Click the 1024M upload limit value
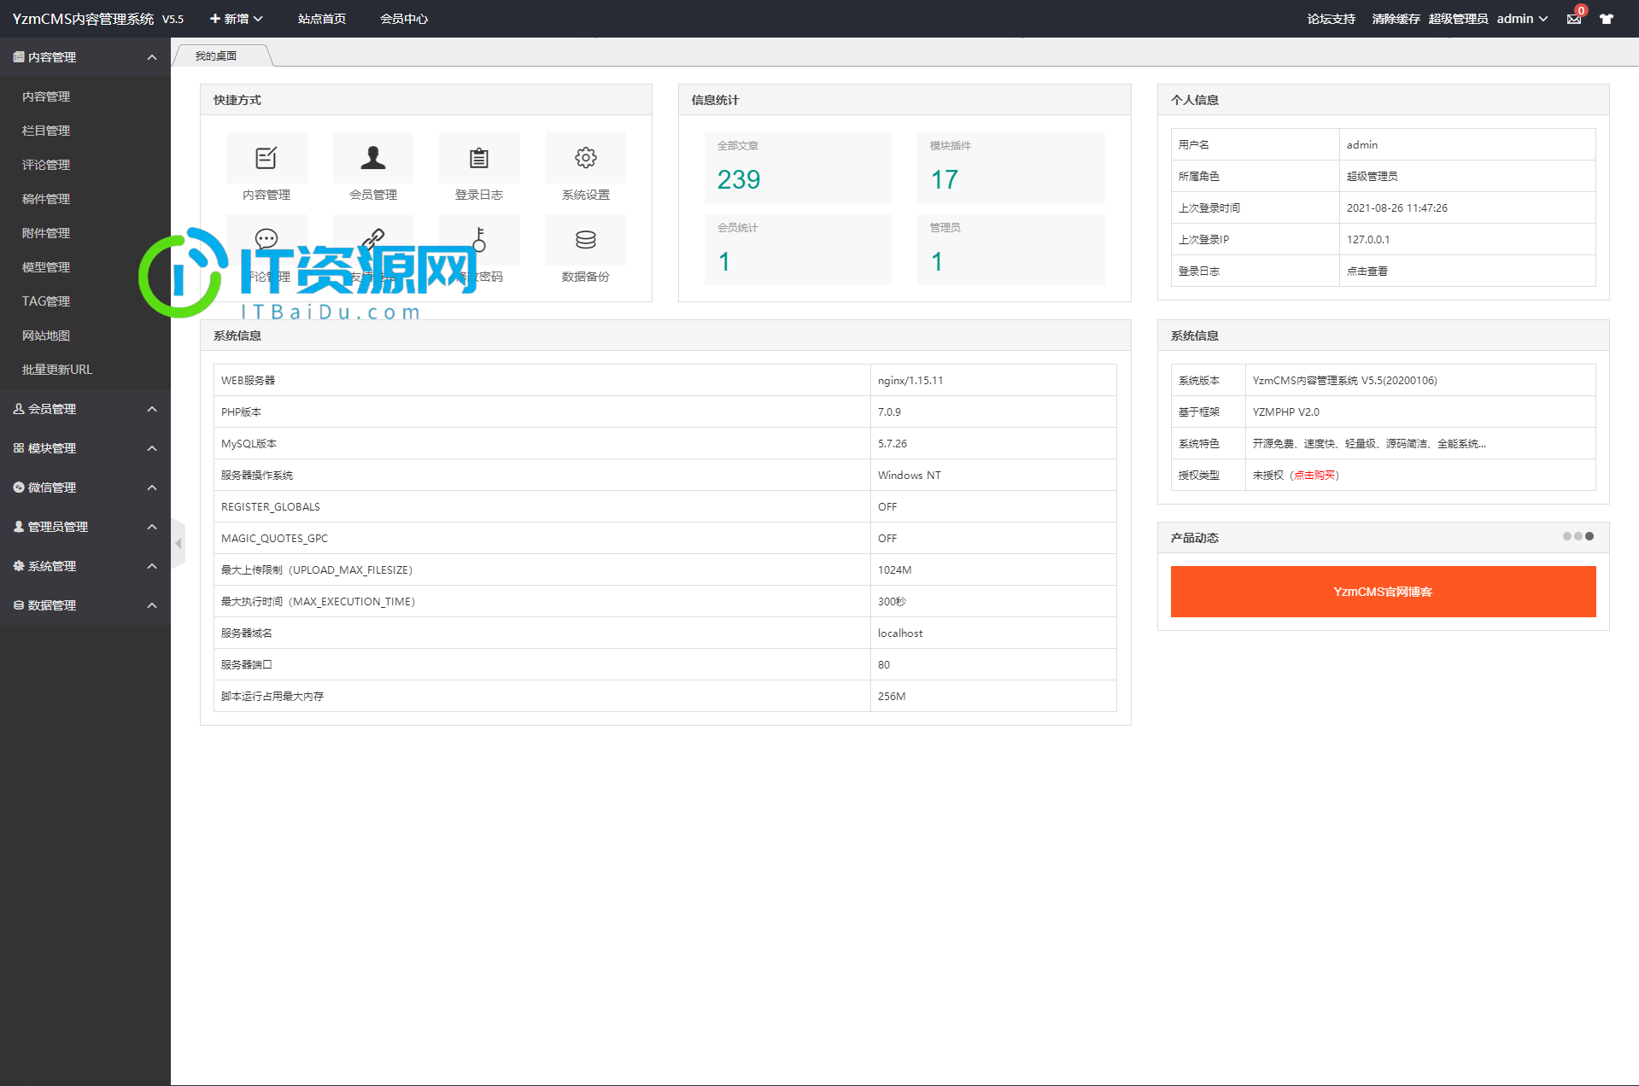 click(895, 570)
